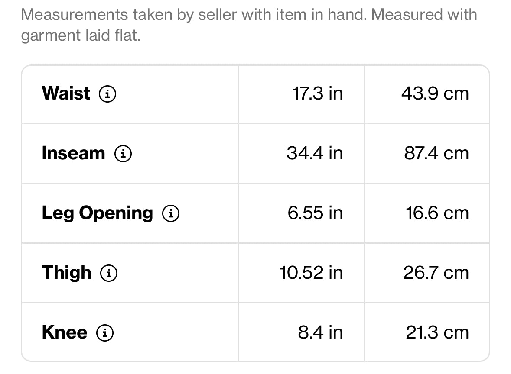Click the 17.3 in waist value

318,94
